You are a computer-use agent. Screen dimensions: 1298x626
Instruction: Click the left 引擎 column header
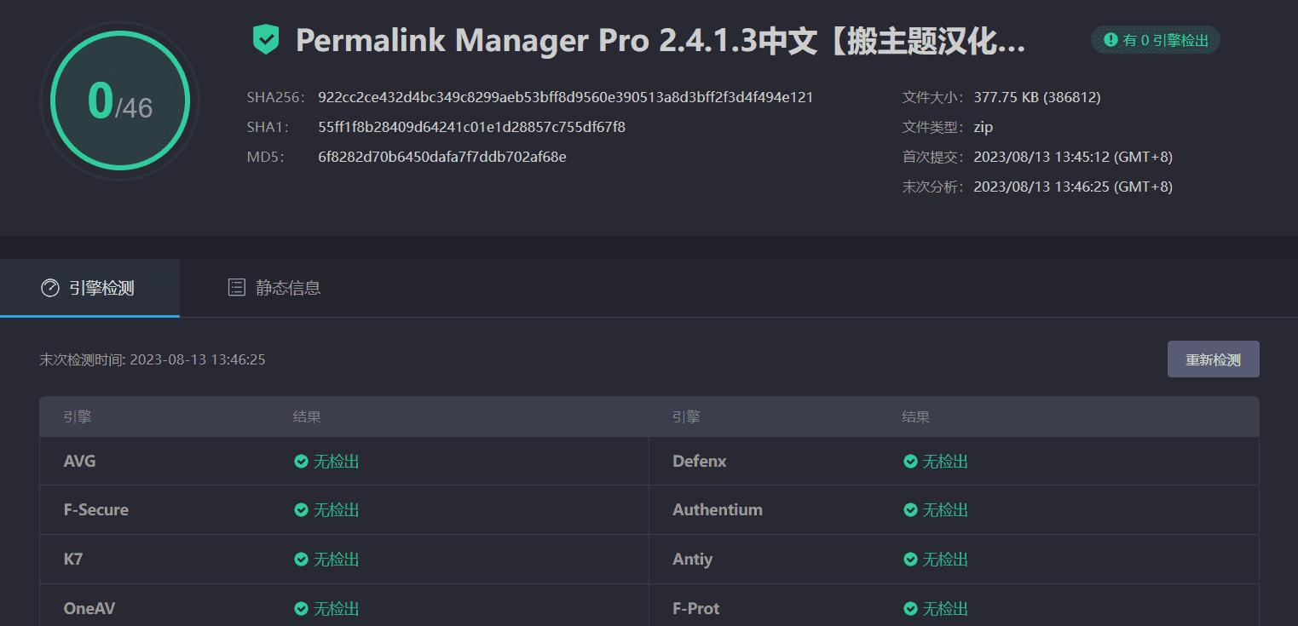(x=78, y=416)
